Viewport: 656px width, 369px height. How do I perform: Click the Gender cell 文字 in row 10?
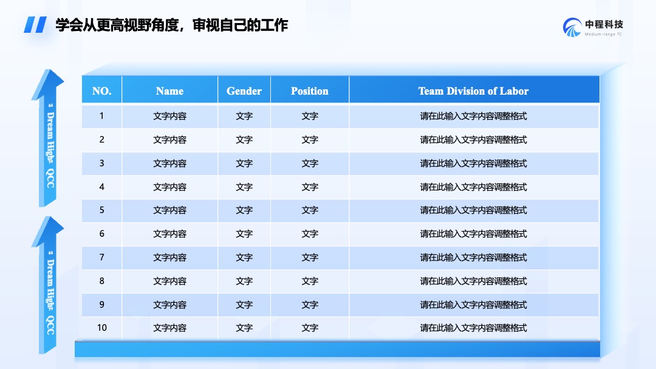(244, 328)
